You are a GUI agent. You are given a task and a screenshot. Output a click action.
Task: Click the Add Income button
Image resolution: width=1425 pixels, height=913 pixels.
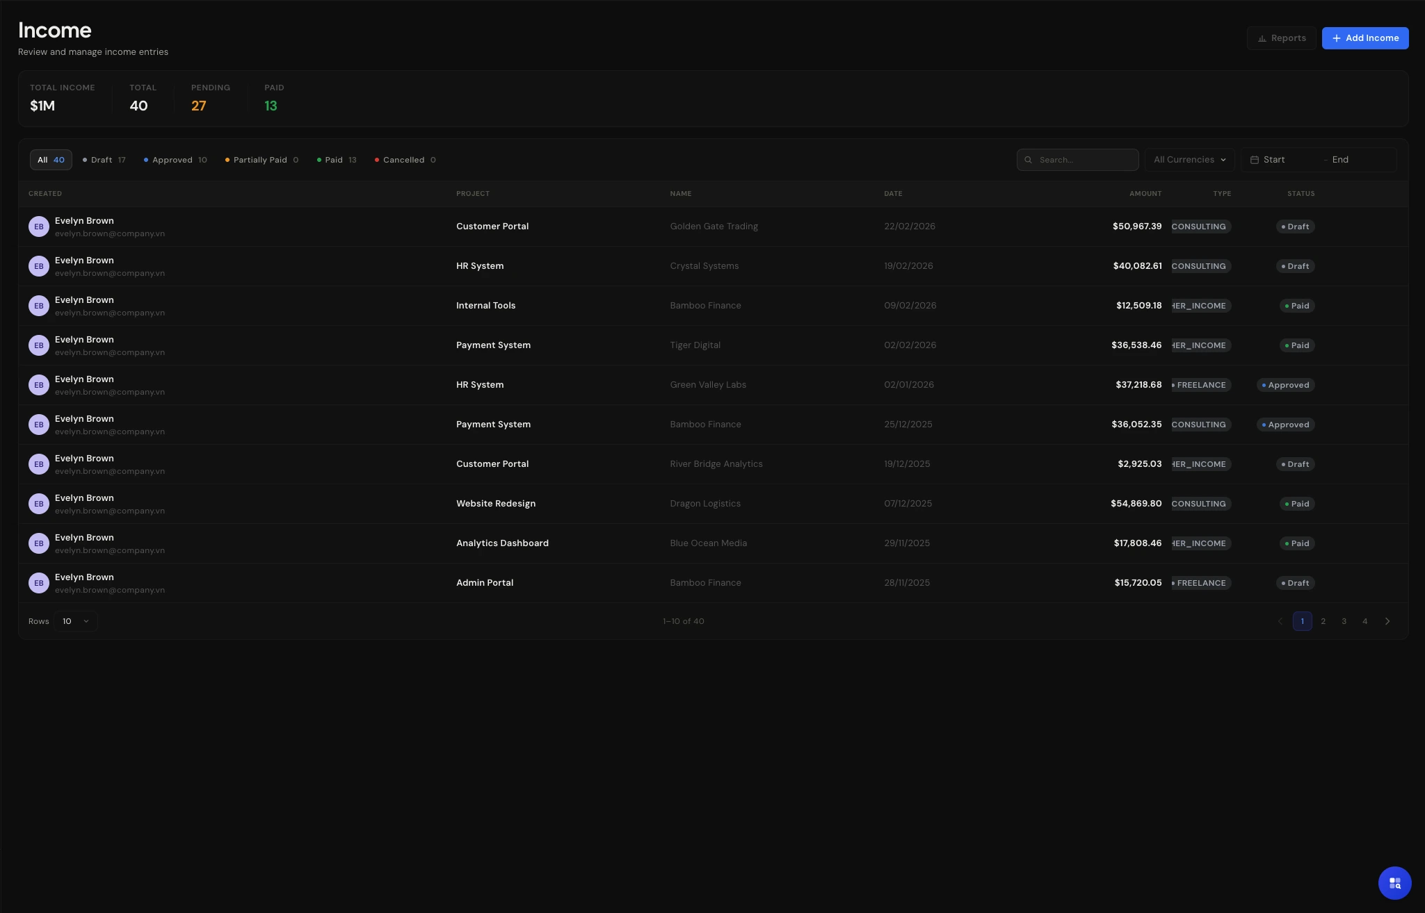click(1364, 38)
